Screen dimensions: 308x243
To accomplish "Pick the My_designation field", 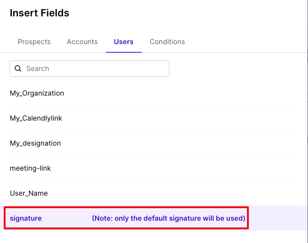I will point(35,143).
